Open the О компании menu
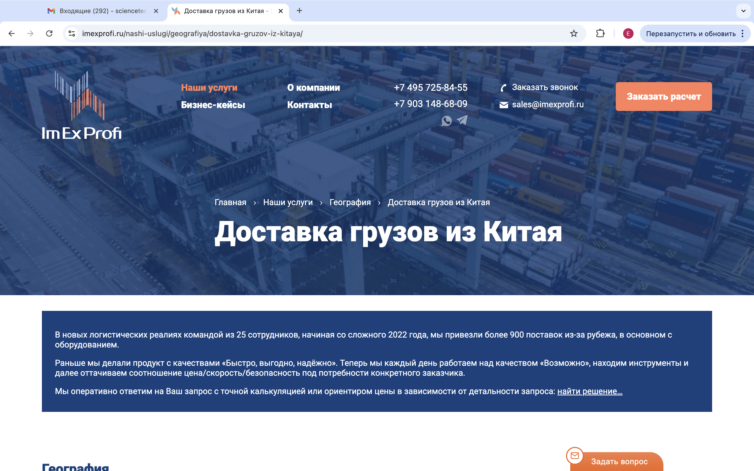The width and height of the screenshot is (754, 471). coord(313,88)
